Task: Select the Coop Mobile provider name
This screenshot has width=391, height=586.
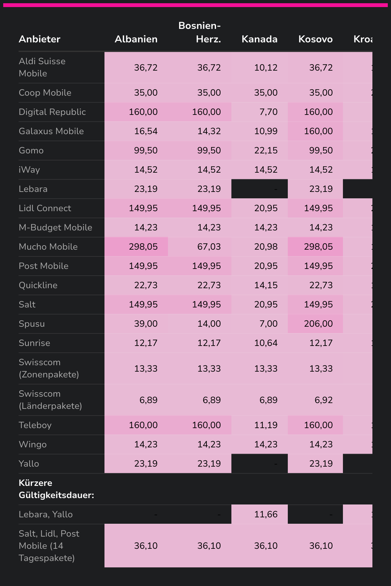Action: 45,93
